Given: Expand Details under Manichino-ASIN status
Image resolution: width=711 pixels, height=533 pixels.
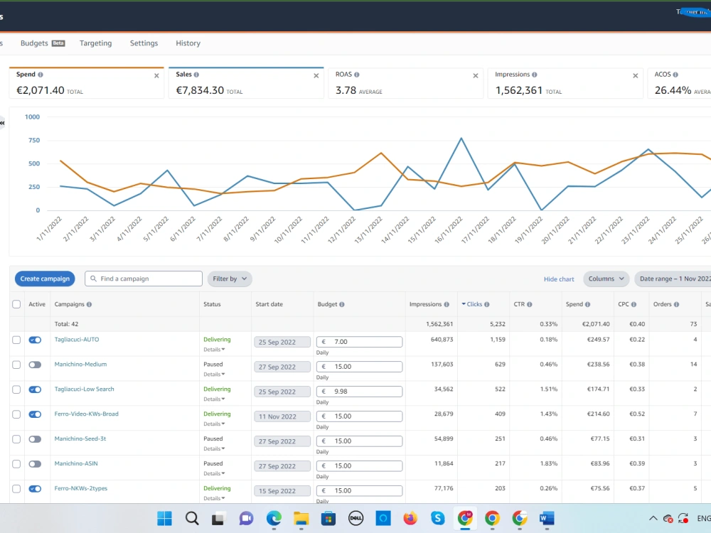Looking at the screenshot, I should (214, 473).
